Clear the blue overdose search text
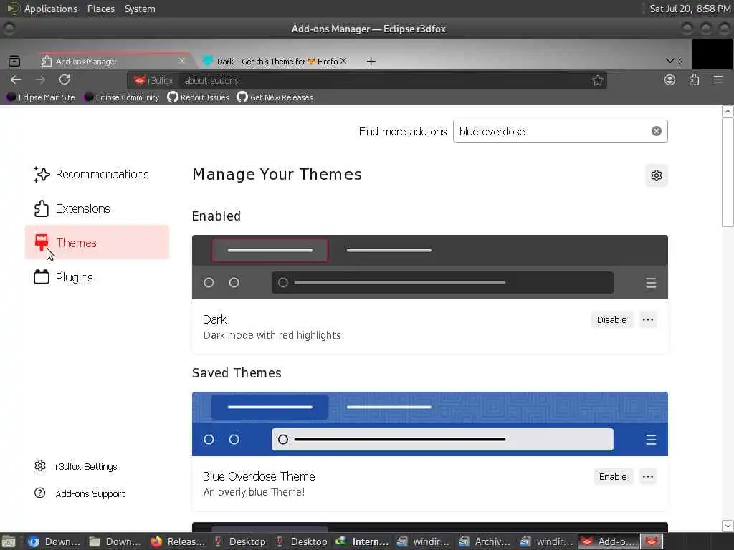Image resolution: width=734 pixels, height=550 pixels. tap(657, 132)
